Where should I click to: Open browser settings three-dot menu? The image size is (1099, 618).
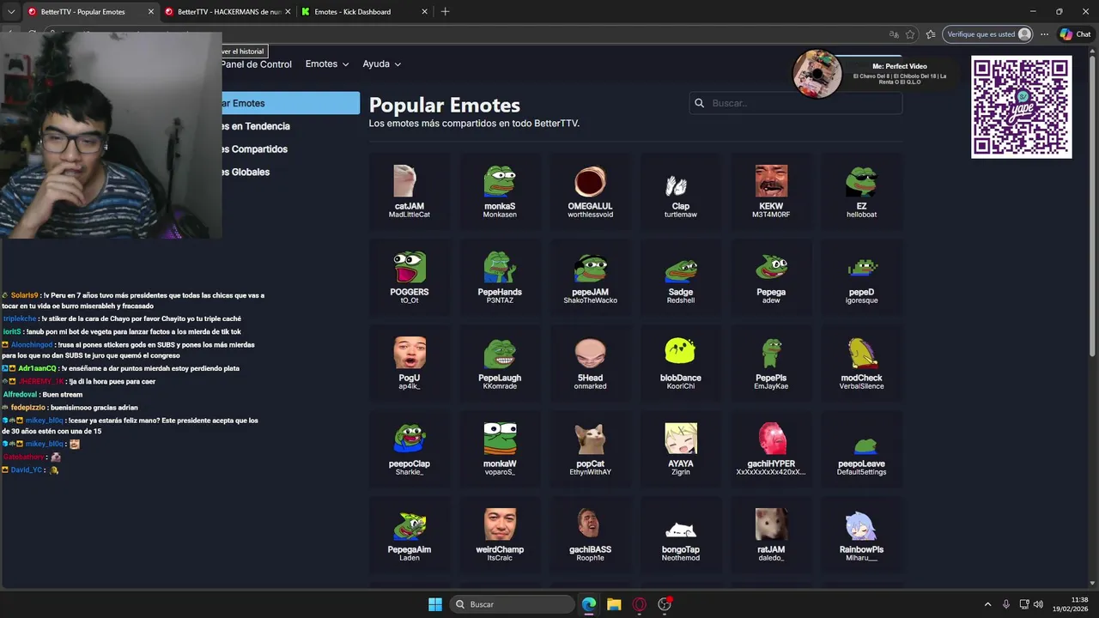point(1045,34)
